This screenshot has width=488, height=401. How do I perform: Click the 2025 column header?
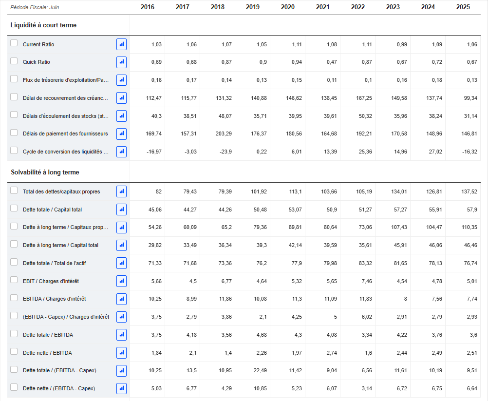pyautogui.click(x=463, y=7)
